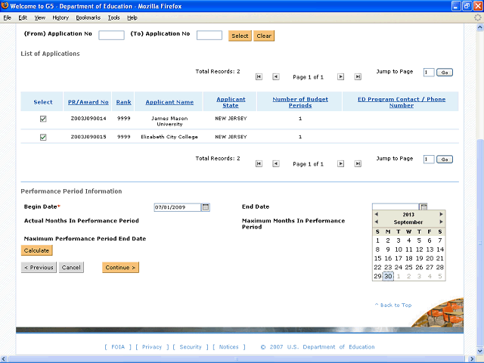The image size is (484, 363).
Task: Open the Bookmarks menu
Action: point(88,17)
